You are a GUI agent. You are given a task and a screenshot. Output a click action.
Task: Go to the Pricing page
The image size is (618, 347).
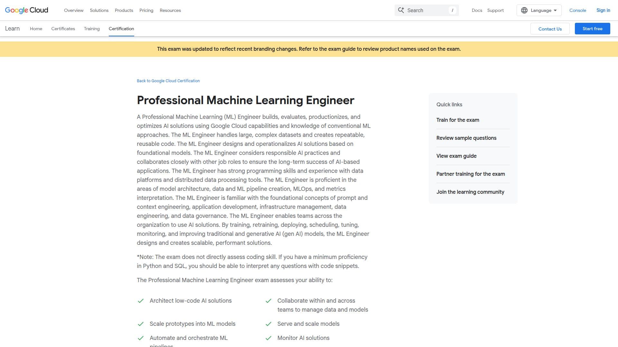tap(146, 10)
